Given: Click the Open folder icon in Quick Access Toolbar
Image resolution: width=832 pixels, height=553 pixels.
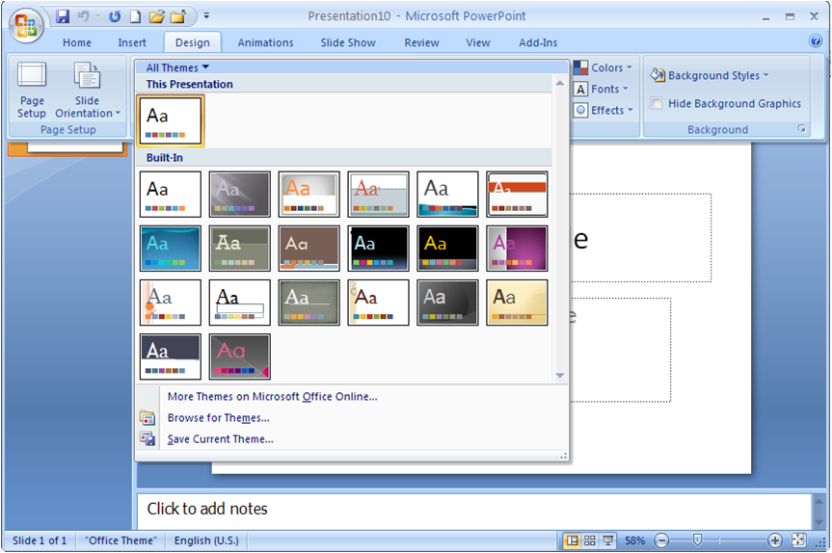Looking at the screenshot, I should (156, 16).
